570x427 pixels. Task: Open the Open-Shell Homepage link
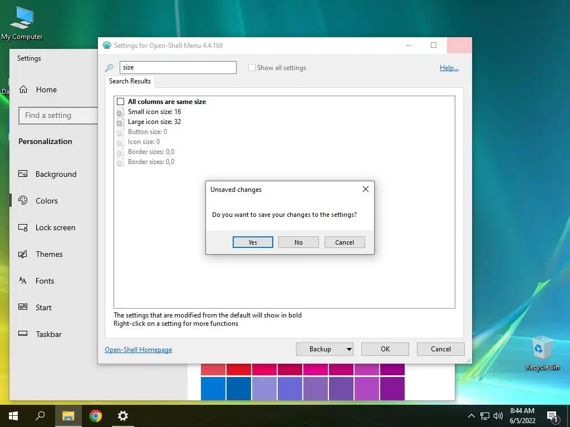139,350
